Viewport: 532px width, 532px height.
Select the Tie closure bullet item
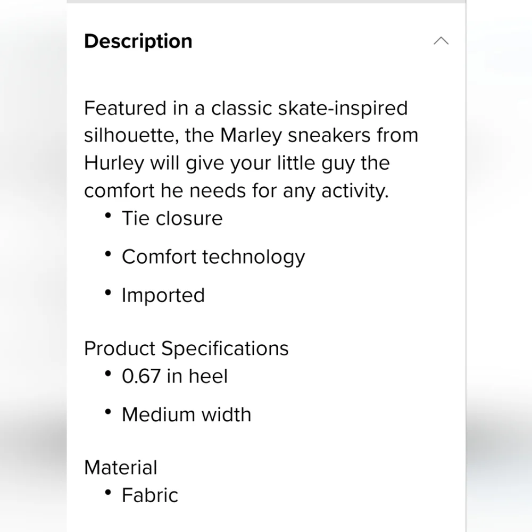[x=172, y=218]
